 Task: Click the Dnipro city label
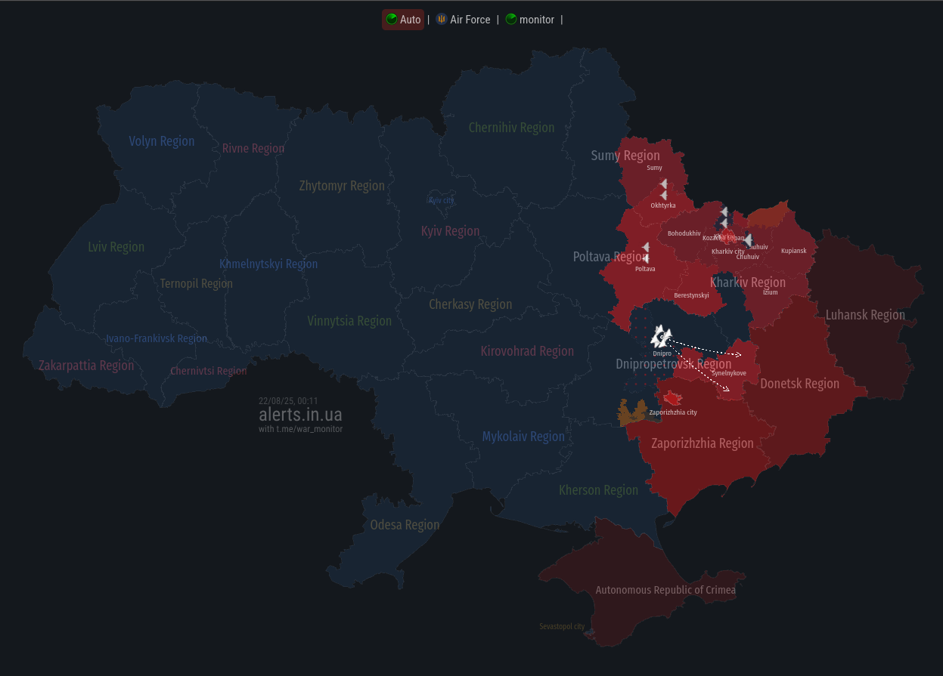(x=662, y=353)
